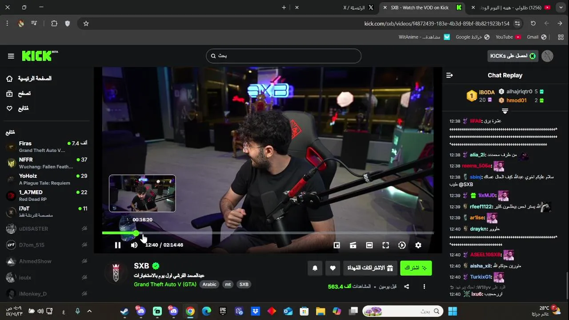Viewport: 569px width, 320px height.
Task: Click the green subscribe button
Action: pos(416,268)
